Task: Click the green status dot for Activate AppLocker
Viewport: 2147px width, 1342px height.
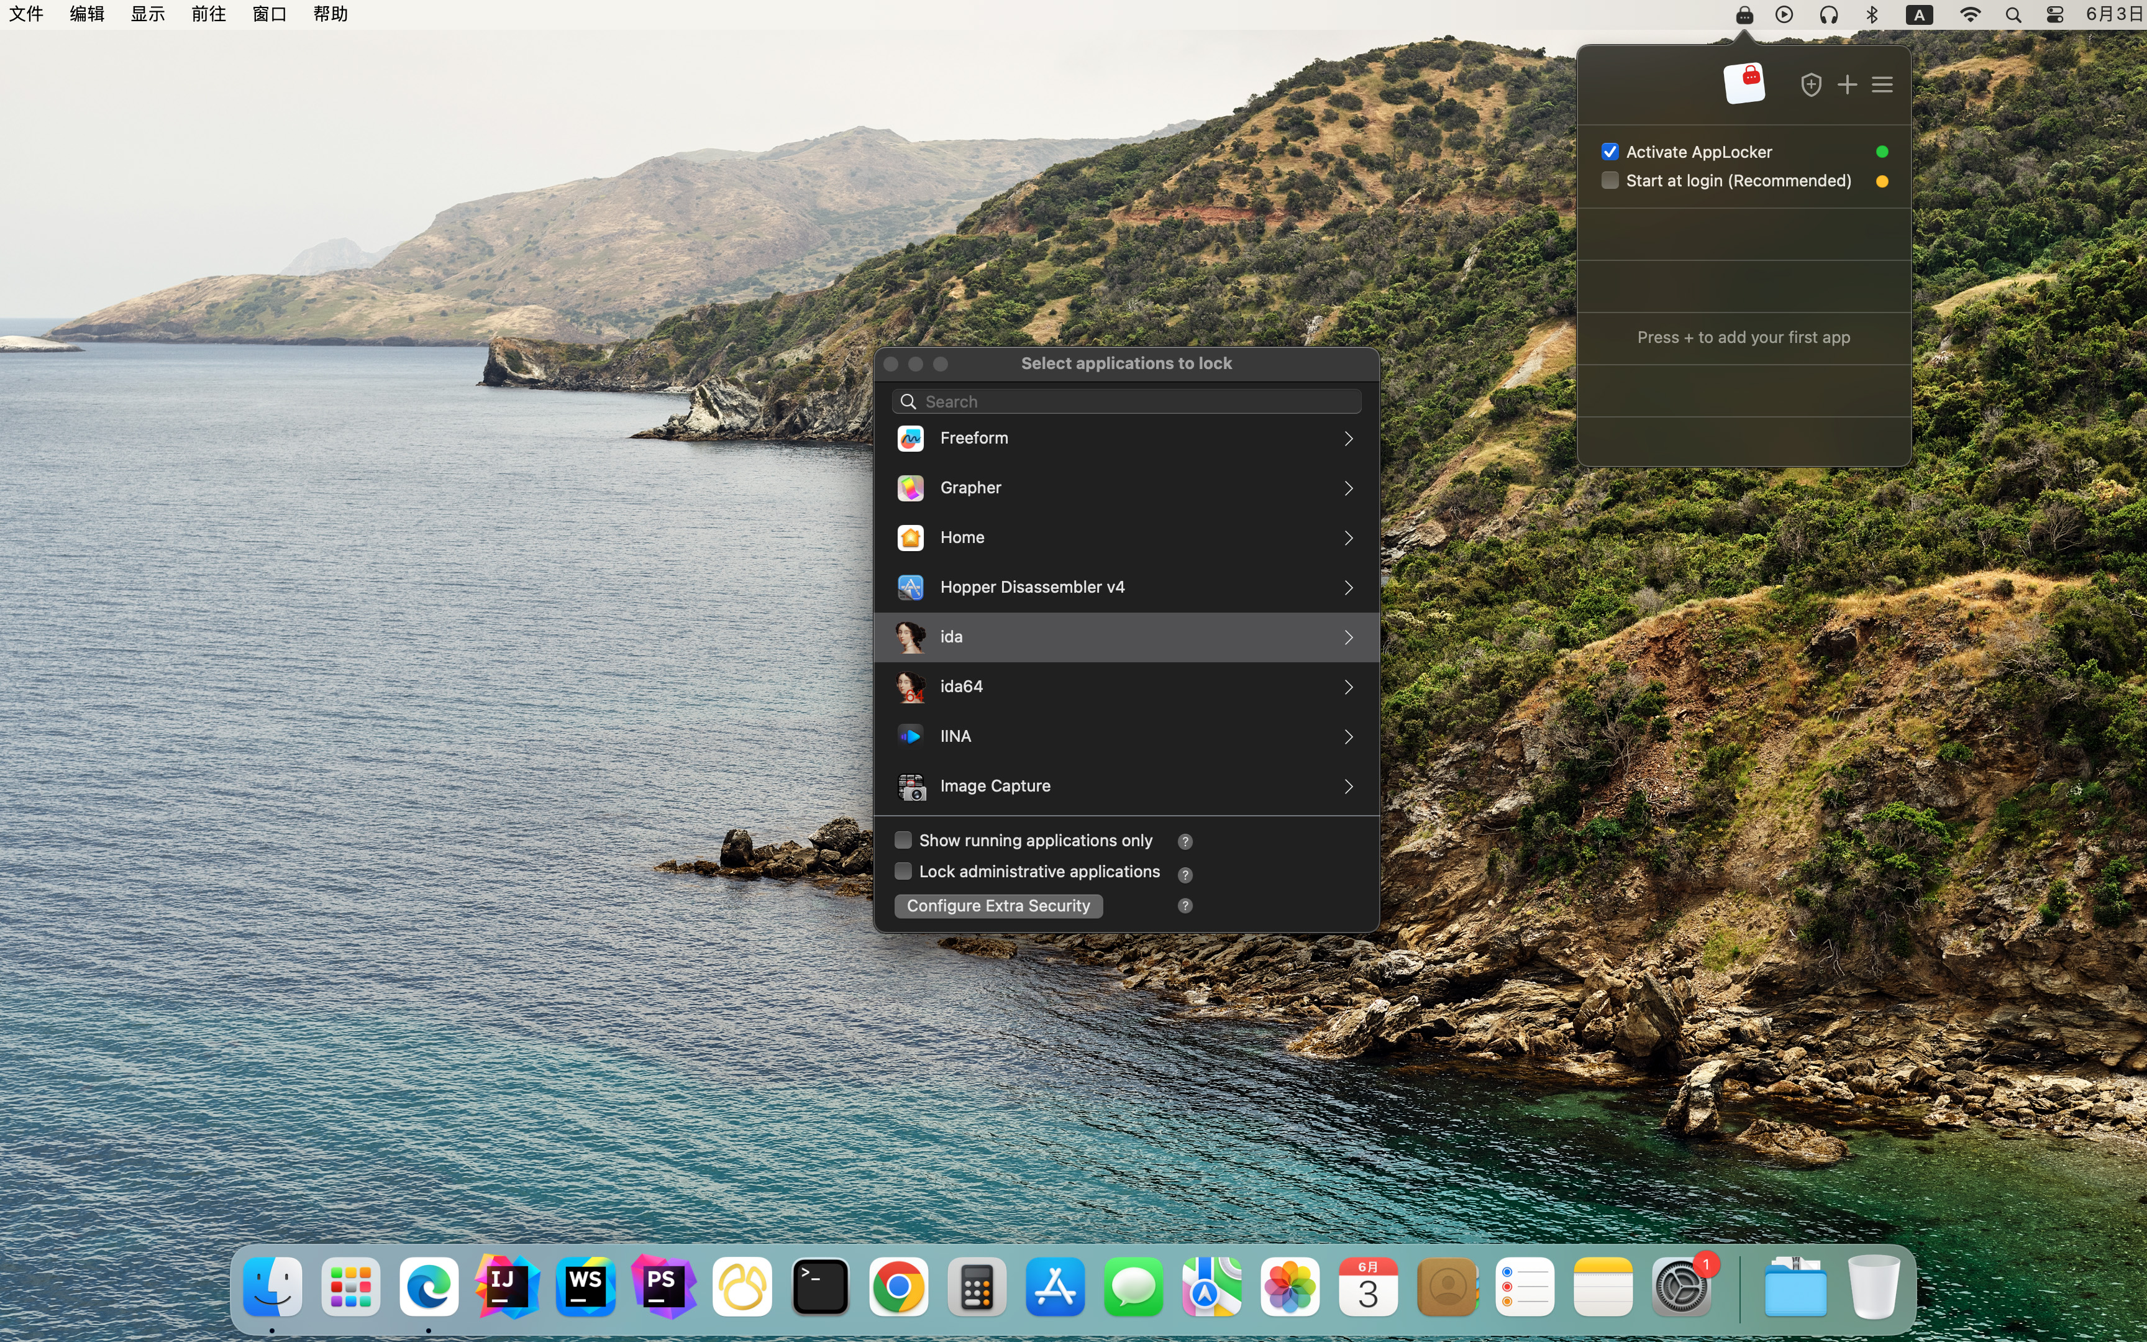Action: pos(1882,152)
